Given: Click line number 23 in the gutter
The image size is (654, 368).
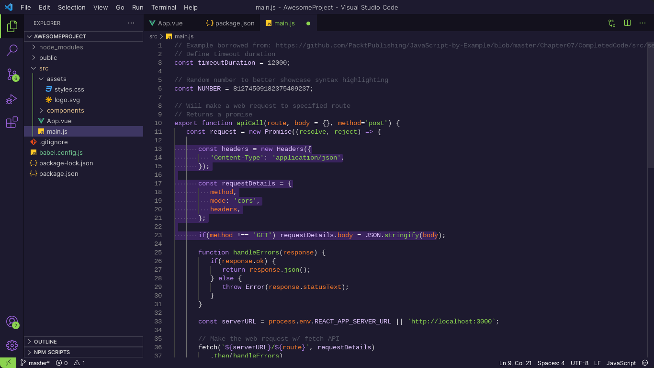Looking at the screenshot, I should [158, 235].
